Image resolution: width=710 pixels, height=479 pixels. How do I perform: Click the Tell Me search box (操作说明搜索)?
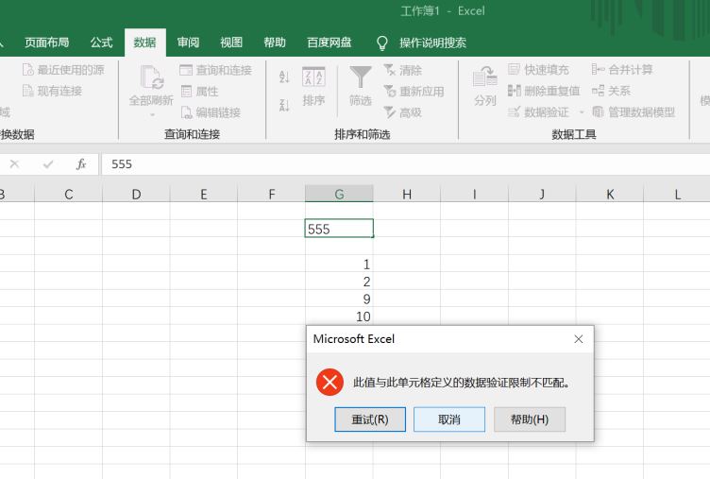click(432, 43)
